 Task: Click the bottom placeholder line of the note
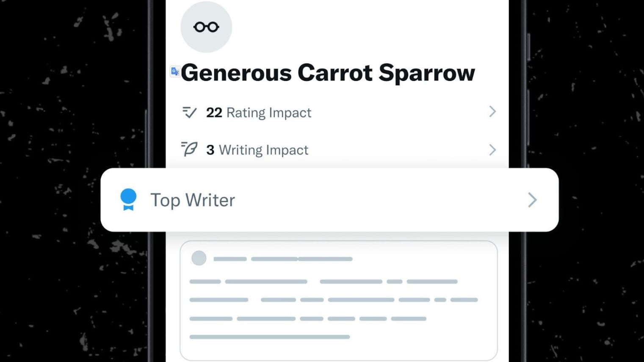[269, 337]
